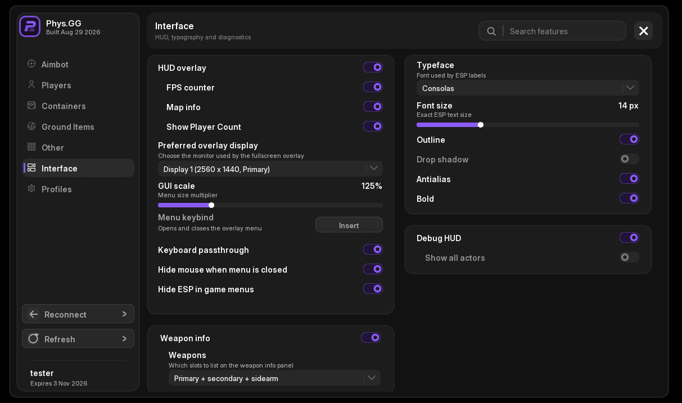This screenshot has height=403, width=682.
Task: Click the Players person icon
Action: pos(31,85)
